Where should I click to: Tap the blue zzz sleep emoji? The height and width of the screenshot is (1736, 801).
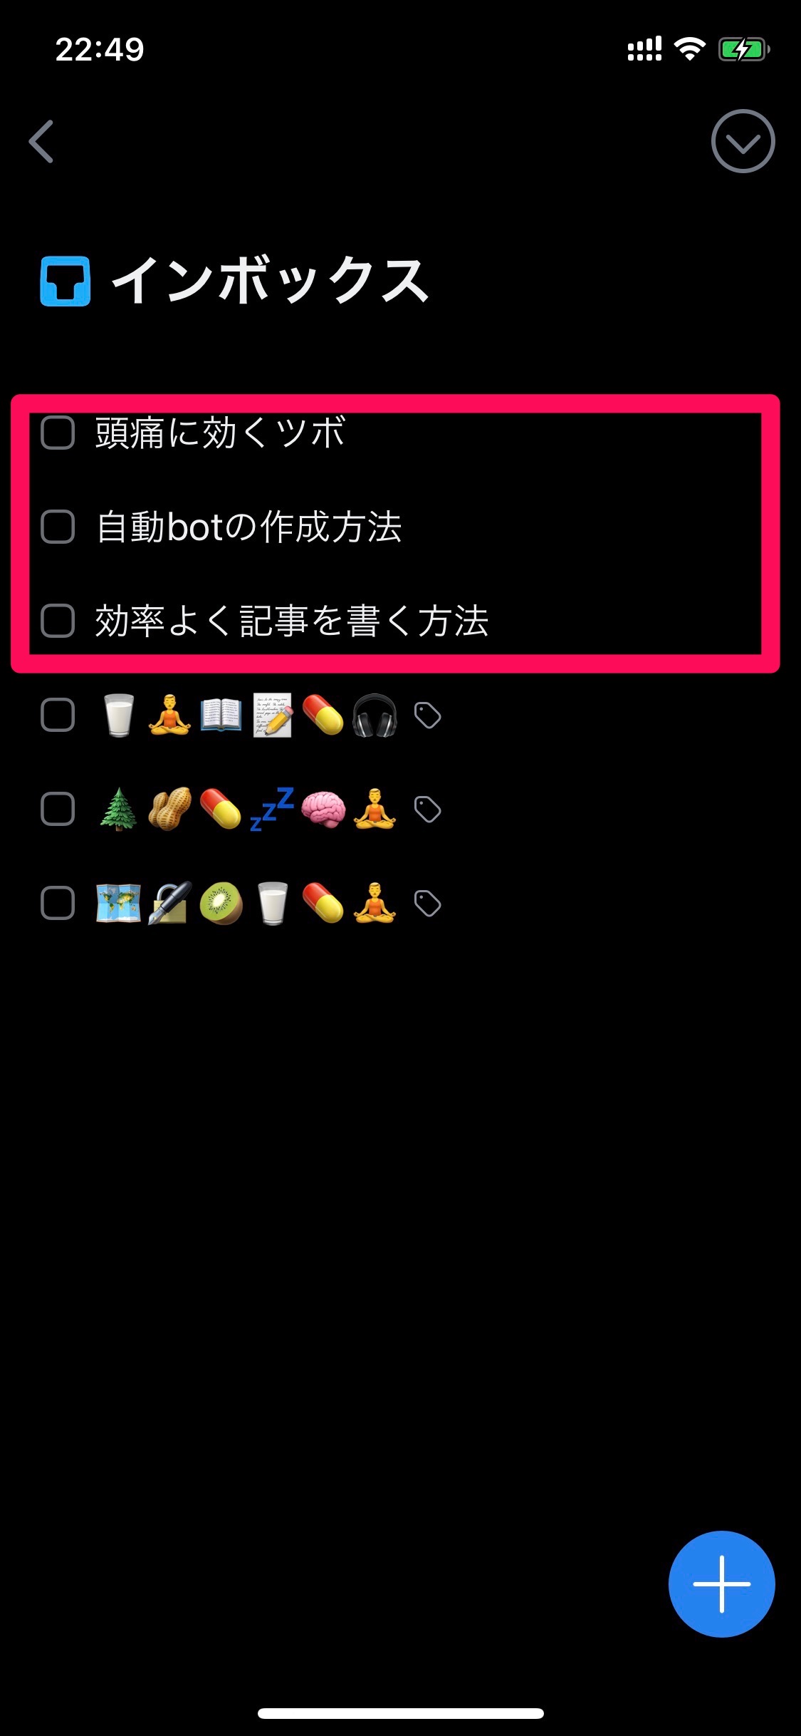pyautogui.click(x=272, y=809)
